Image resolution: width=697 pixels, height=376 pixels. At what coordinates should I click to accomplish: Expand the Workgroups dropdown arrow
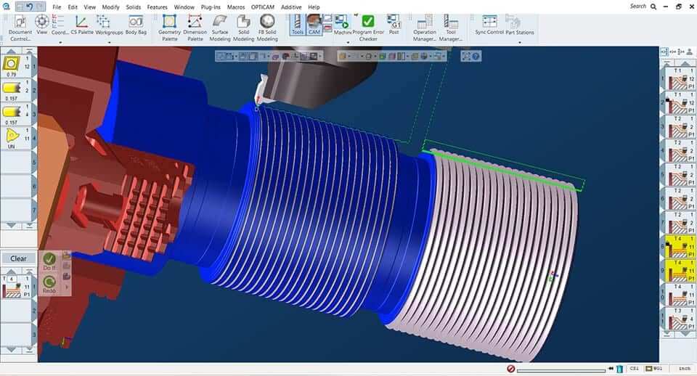110,42
